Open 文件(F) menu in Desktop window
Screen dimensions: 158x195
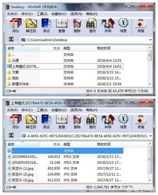tap(12, 14)
